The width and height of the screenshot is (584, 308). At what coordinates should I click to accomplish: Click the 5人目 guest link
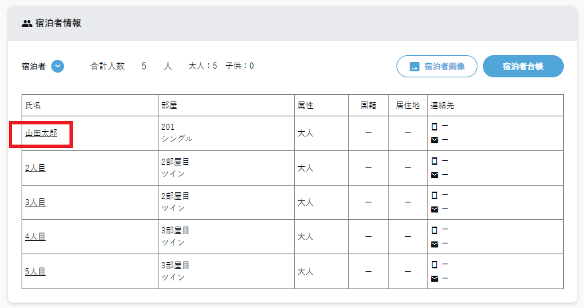(35, 272)
